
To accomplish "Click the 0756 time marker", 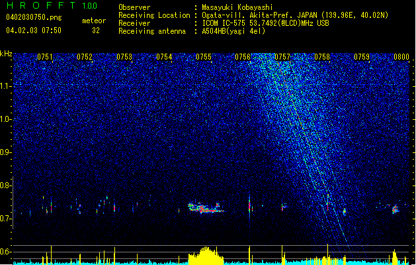I will coord(243,57).
